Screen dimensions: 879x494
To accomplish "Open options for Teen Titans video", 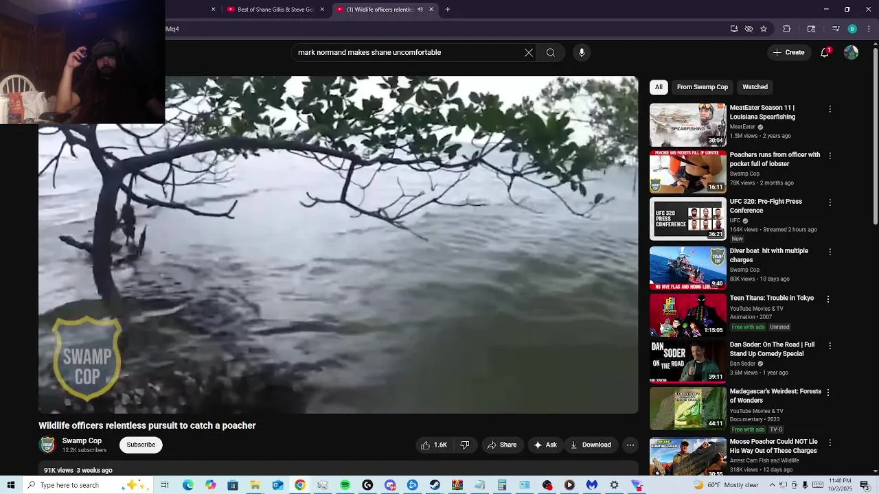I will click(828, 299).
